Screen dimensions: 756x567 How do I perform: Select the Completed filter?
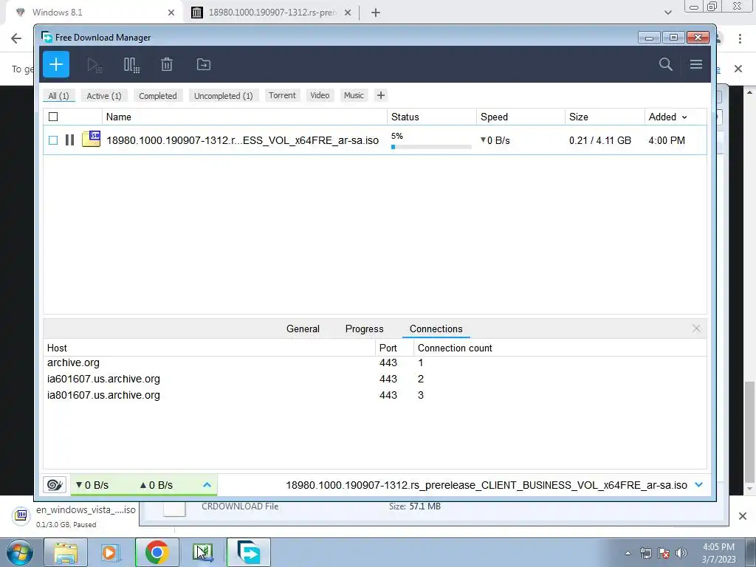coord(158,95)
